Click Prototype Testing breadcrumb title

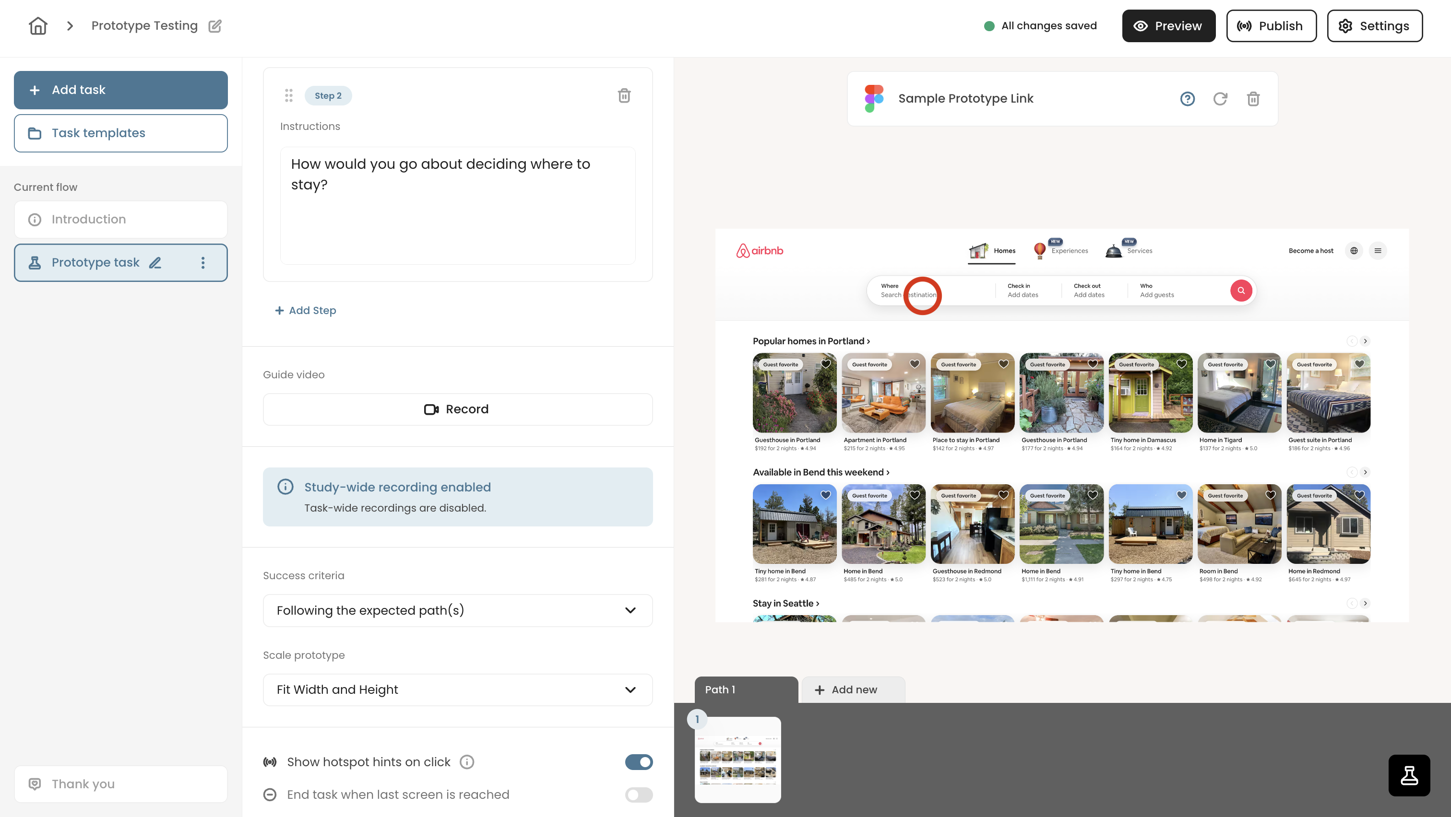(x=144, y=26)
